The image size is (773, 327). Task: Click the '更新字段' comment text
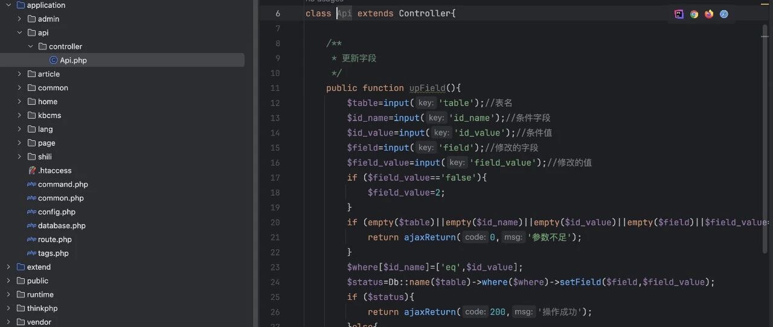(359, 58)
